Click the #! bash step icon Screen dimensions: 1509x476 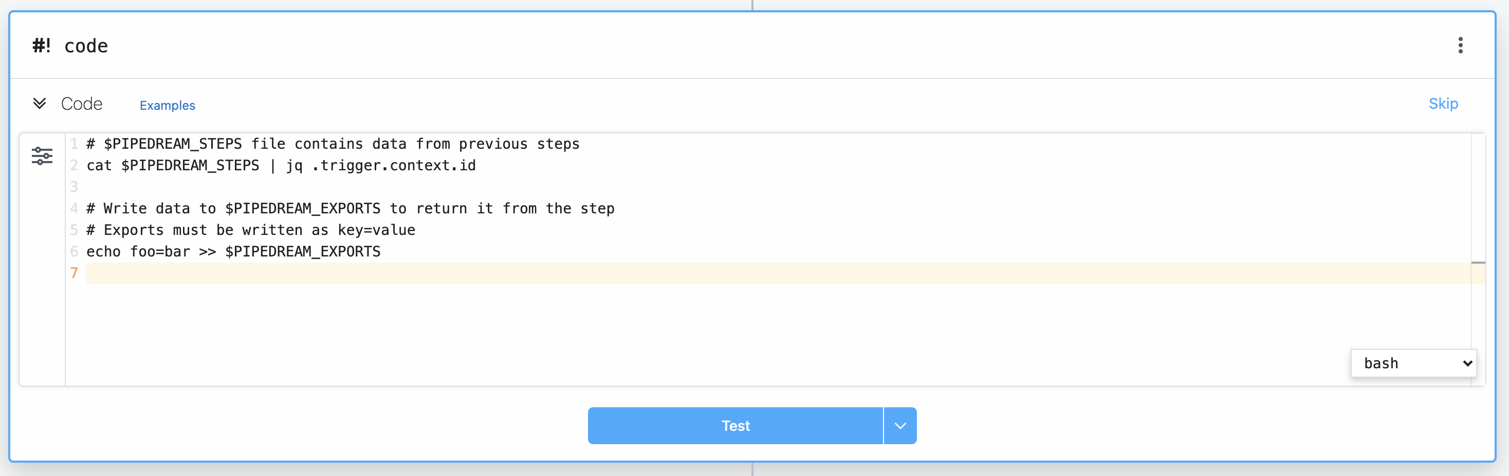coord(42,46)
